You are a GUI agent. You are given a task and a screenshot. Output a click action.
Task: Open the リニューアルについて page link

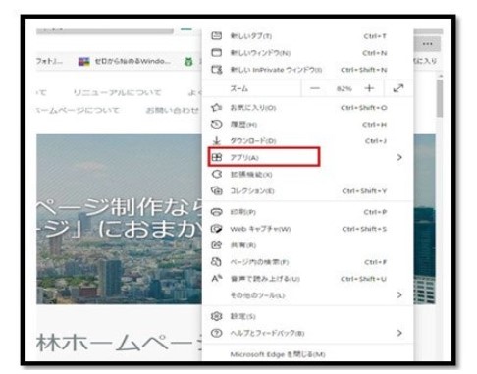pyautogui.click(x=117, y=92)
